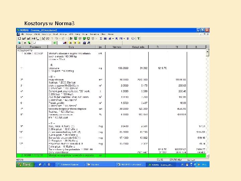Click the Razem koszty bezpośrednie row
Screen dimensions: 241x181
click(71, 149)
